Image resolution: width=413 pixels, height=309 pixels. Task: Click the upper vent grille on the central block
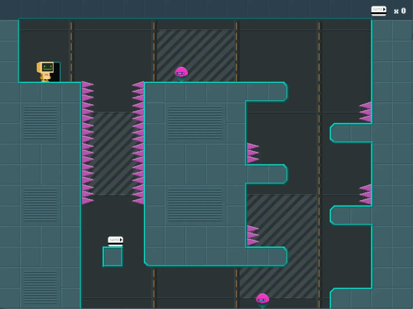(195, 122)
